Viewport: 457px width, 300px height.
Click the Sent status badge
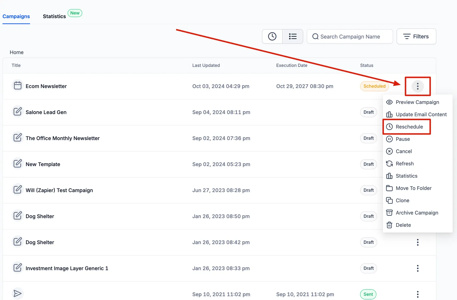click(x=368, y=294)
